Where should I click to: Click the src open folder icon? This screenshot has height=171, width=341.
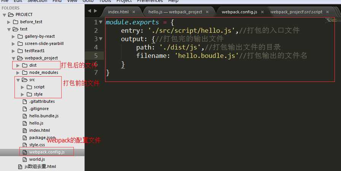(25, 80)
